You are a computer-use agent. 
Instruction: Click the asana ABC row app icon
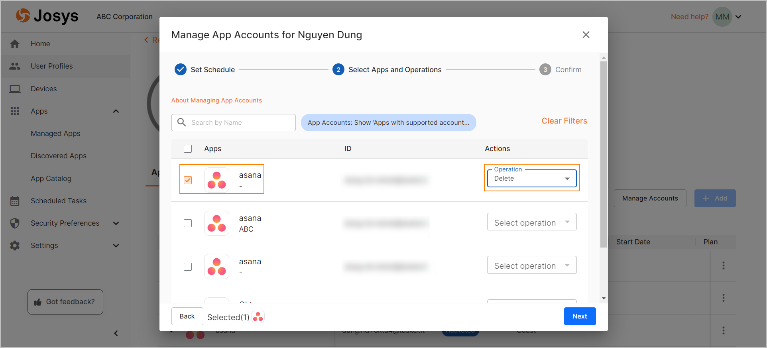point(217,223)
